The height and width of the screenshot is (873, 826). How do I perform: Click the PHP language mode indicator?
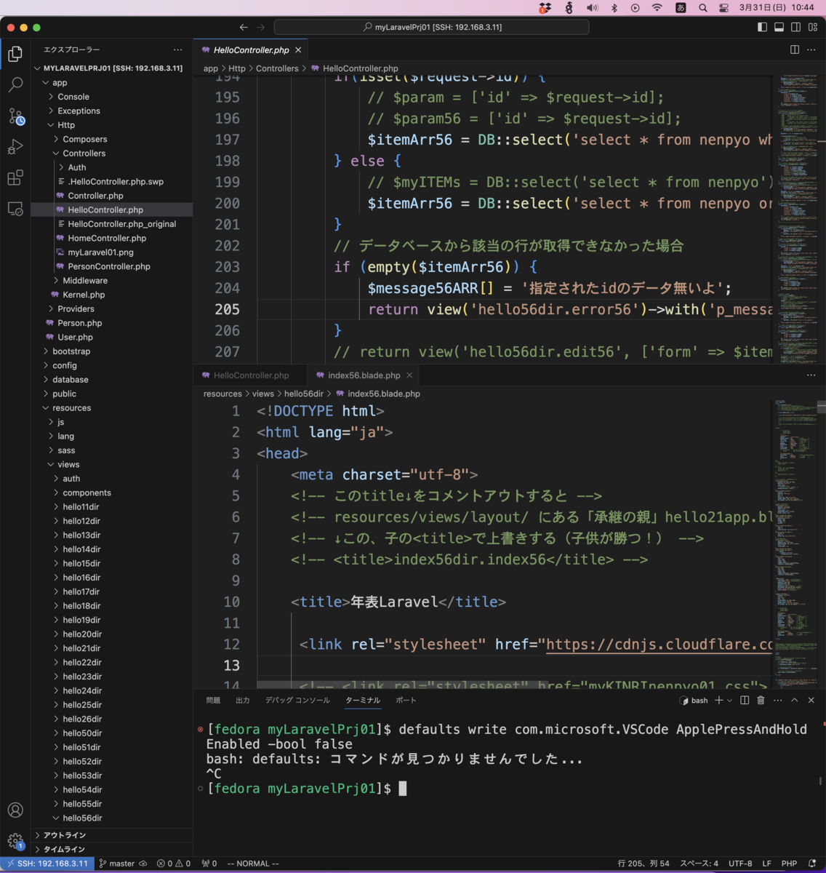tap(789, 864)
